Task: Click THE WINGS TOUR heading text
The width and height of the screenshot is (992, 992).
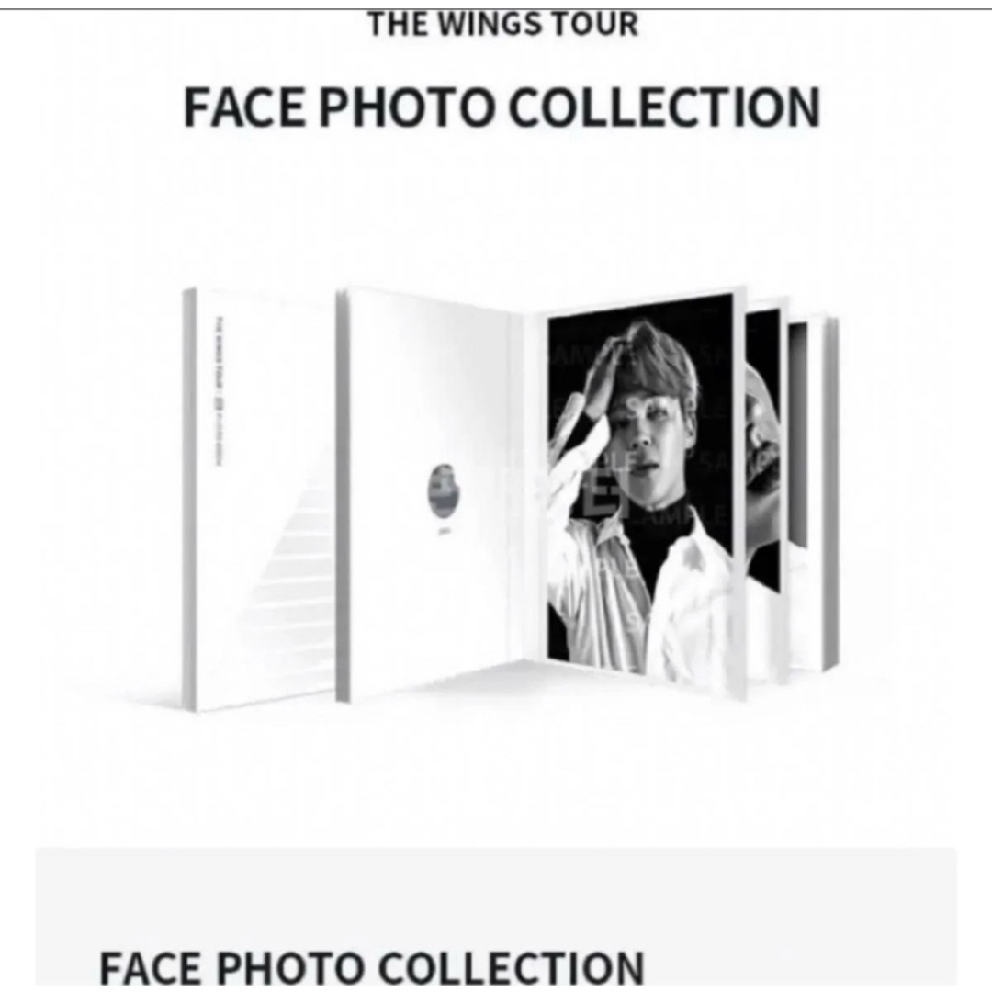Action: point(503,26)
